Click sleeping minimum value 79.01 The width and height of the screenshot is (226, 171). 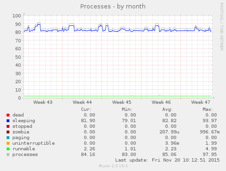129,121
